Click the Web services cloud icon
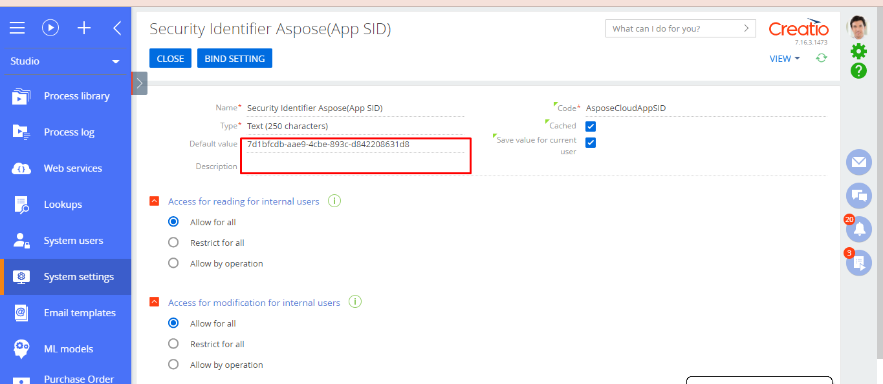Image resolution: width=883 pixels, height=384 pixels. (21, 168)
